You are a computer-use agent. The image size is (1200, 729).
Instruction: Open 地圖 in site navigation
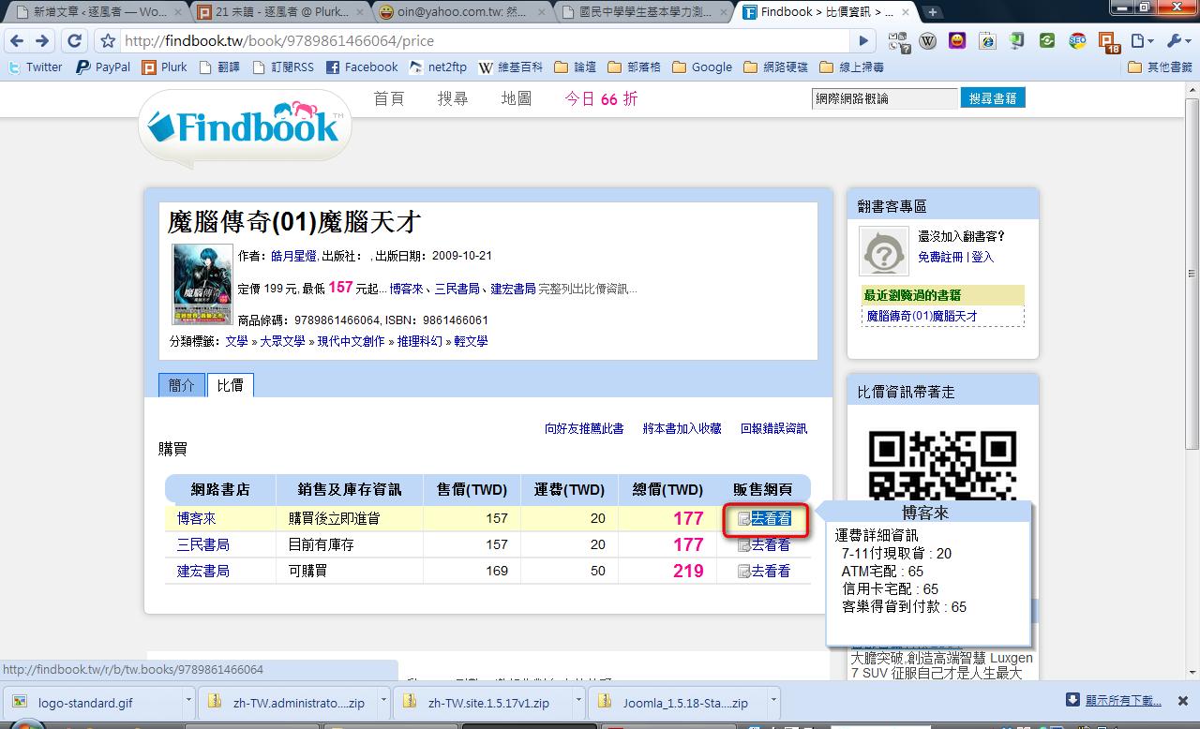coord(517,98)
